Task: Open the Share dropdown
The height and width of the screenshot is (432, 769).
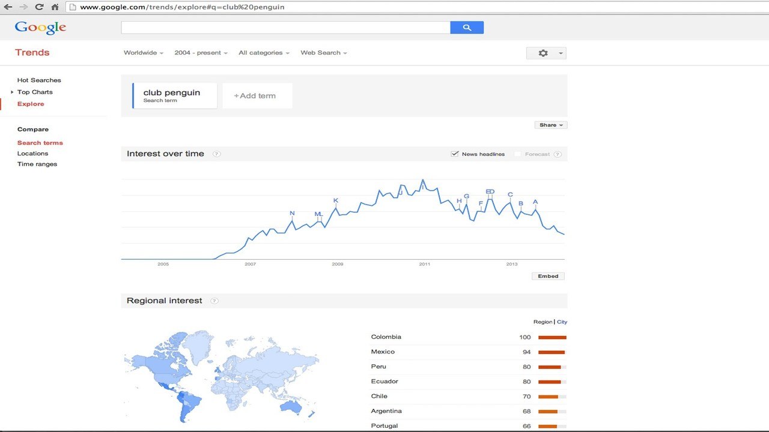Action: [x=551, y=125]
